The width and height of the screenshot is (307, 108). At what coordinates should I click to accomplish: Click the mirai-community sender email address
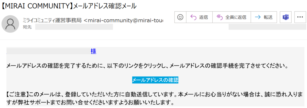pyautogui.click(x=123, y=20)
